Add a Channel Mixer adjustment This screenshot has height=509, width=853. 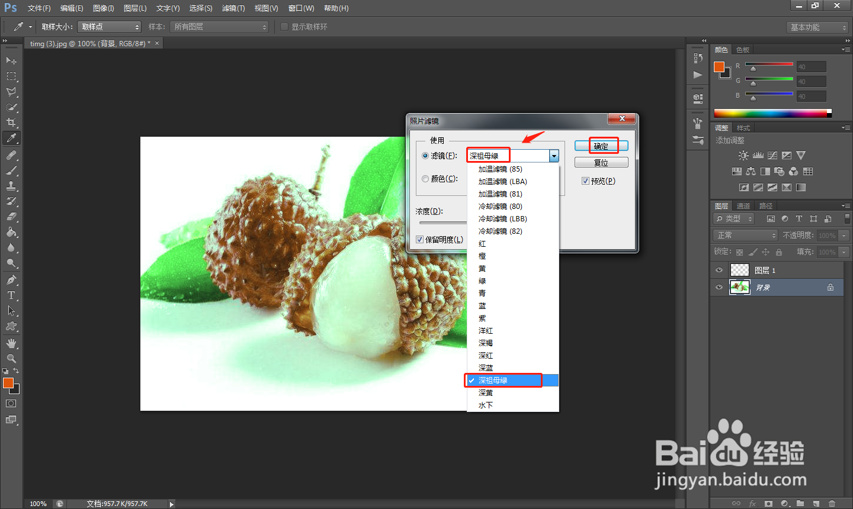pos(794,172)
